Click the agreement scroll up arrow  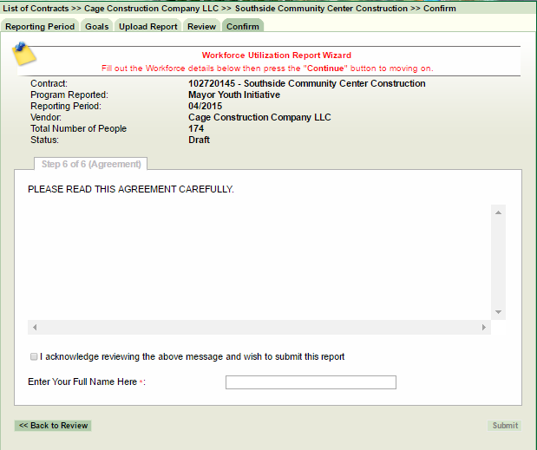[498, 212]
